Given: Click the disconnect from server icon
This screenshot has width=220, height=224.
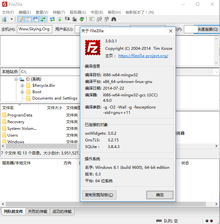Looking at the screenshot, I should 75,19.
